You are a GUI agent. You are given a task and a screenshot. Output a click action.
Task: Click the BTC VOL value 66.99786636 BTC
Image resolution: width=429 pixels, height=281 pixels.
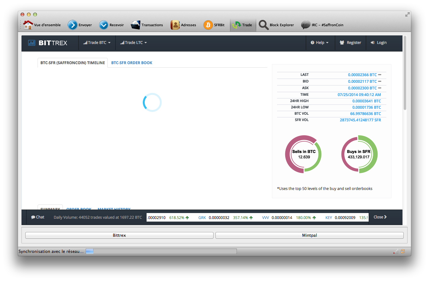click(366, 114)
